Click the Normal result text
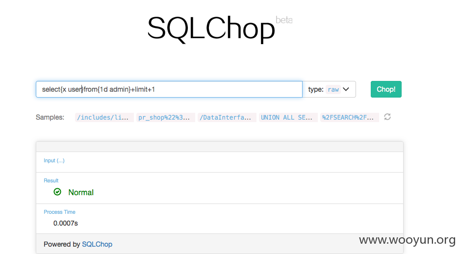Viewport: 460px width, 254px height. click(81, 192)
